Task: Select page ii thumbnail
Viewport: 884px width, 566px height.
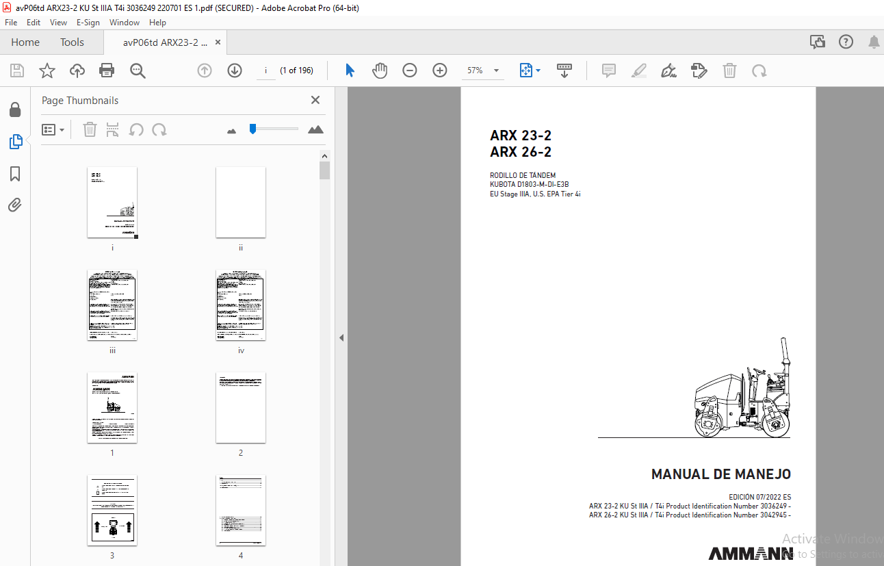Action: click(x=241, y=203)
